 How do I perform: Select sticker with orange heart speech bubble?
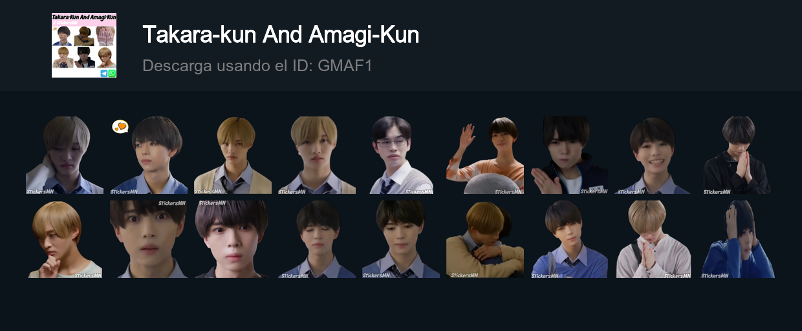[149, 155]
